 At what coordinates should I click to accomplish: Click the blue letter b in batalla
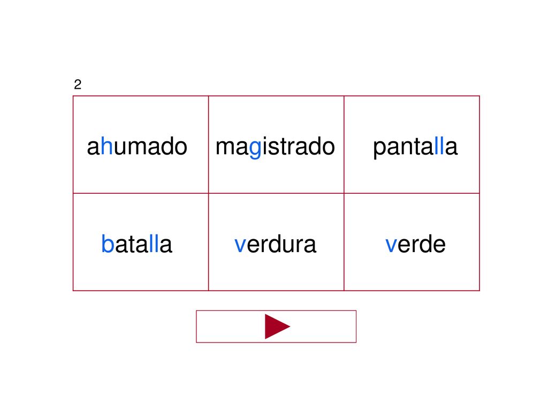pos(108,243)
